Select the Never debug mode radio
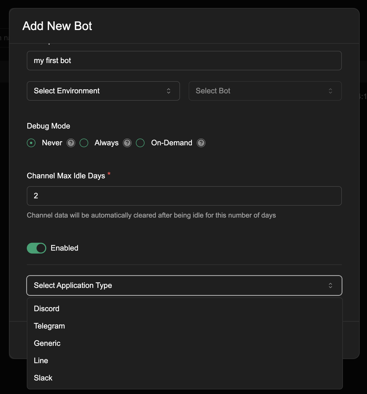Screen dimensions: 367x394 pos(31,143)
